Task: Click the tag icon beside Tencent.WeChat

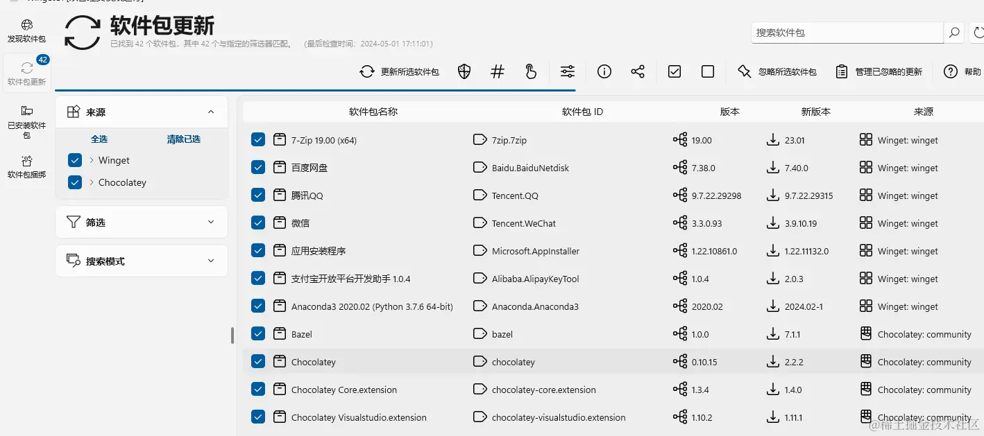Action: click(480, 223)
